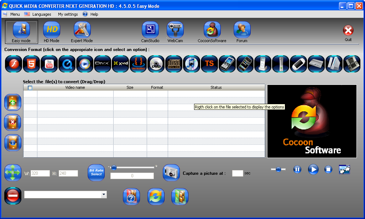Remove video file with X film icon

coord(13,122)
